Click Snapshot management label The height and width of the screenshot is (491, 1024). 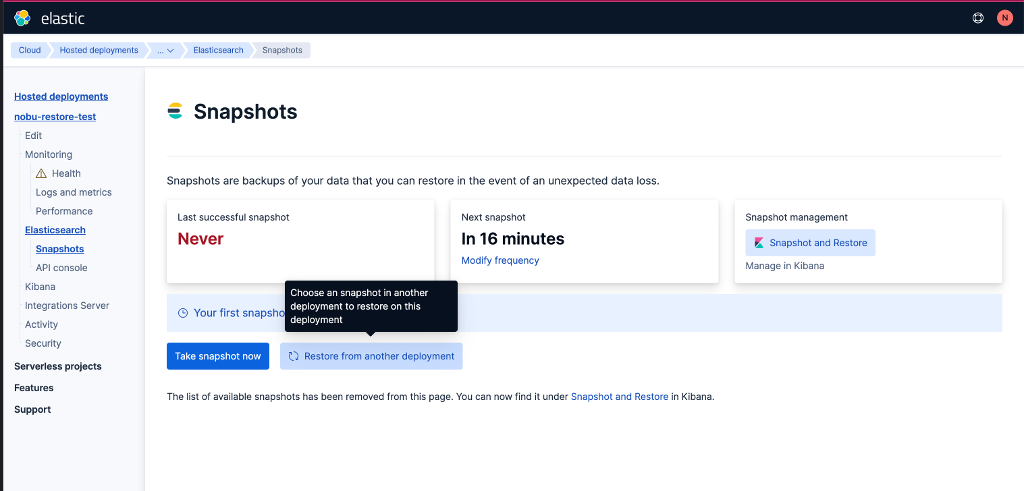pyautogui.click(x=797, y=217)
